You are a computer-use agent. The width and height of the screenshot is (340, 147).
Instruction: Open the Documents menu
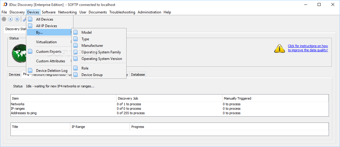(98, 12)
